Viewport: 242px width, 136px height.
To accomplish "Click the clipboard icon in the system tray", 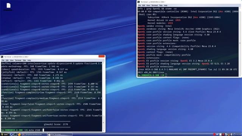I will pos(220,134).
